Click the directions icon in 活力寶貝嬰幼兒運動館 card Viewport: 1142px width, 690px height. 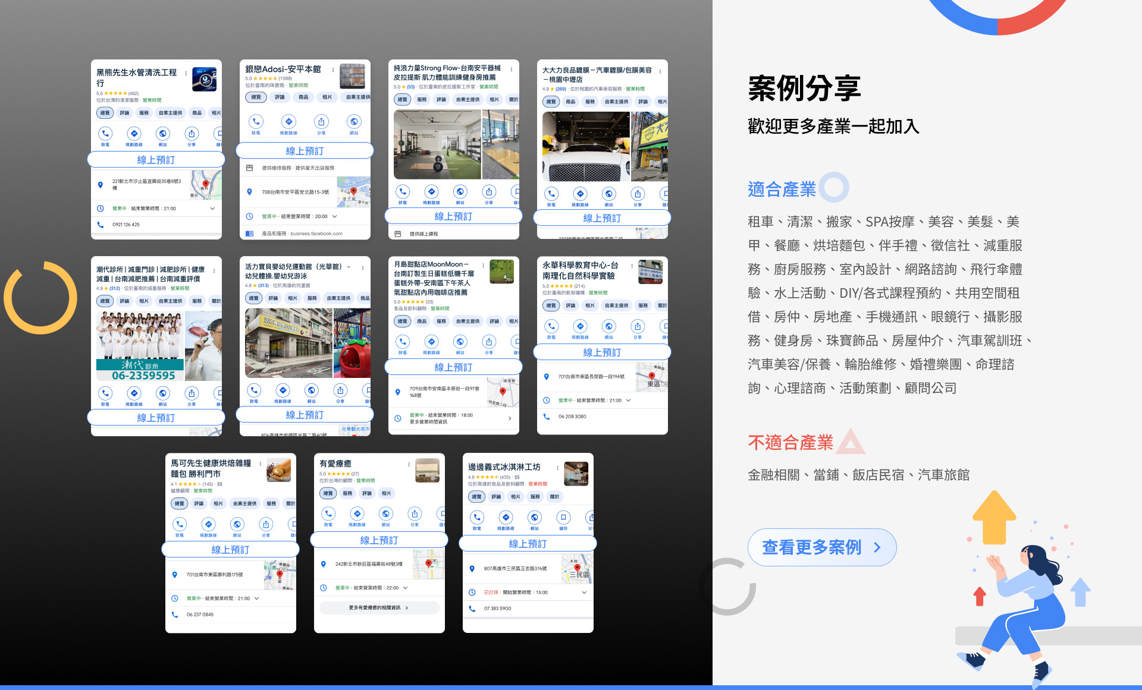click(283, 390)
